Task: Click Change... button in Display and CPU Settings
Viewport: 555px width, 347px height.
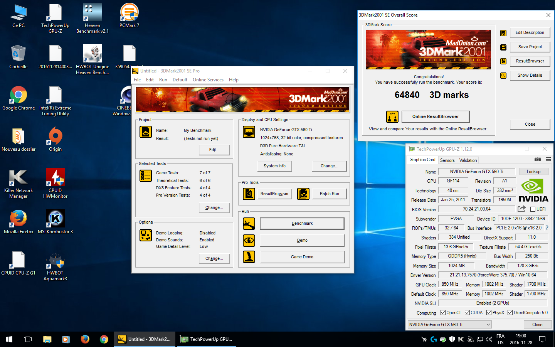Action: click(x=330, y=166)
